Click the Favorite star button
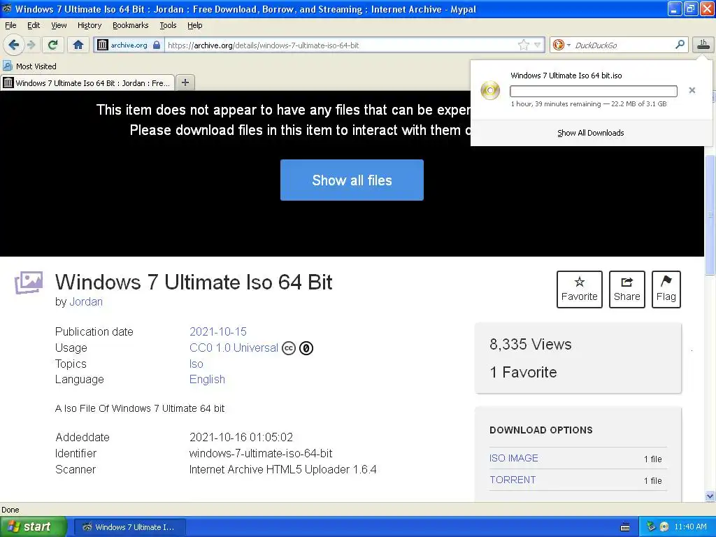This screenshot has width=716, height=537. click(579, 289)
